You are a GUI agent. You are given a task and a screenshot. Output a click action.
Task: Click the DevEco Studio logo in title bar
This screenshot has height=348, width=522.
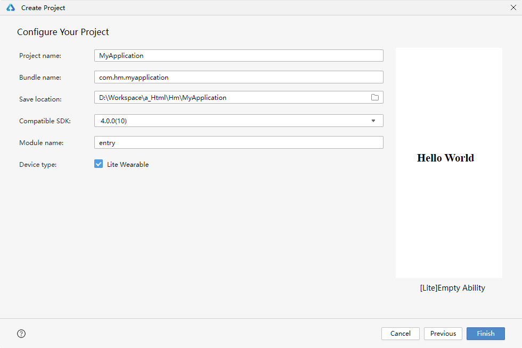11,8
